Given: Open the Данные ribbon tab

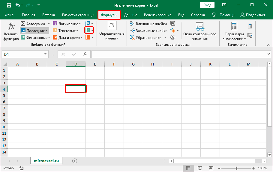Looking at the screenshot, I should [130, 15].
